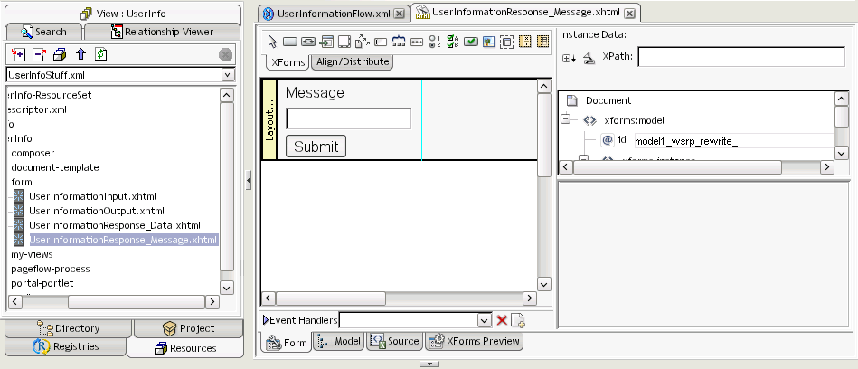This screenshot has height=369, width=858.
Task: Click the Submit button in form canvas
Action: click(x=316, y=147)
